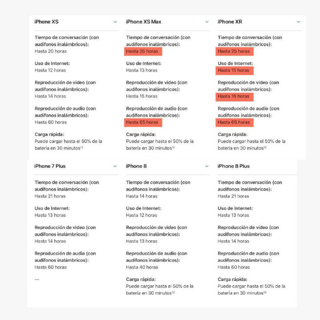This screenshot has height=320, width=320.
Task: Open footnote 12 under iPhone XS fast charge
Action: pos(82,148)
